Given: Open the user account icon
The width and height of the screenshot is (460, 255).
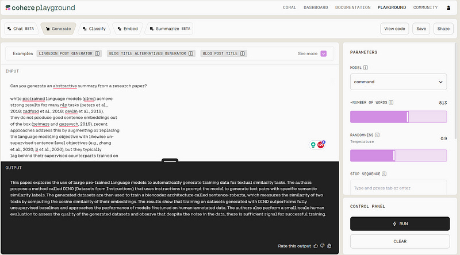Looking at the screenshot, I should coord(448,7).
